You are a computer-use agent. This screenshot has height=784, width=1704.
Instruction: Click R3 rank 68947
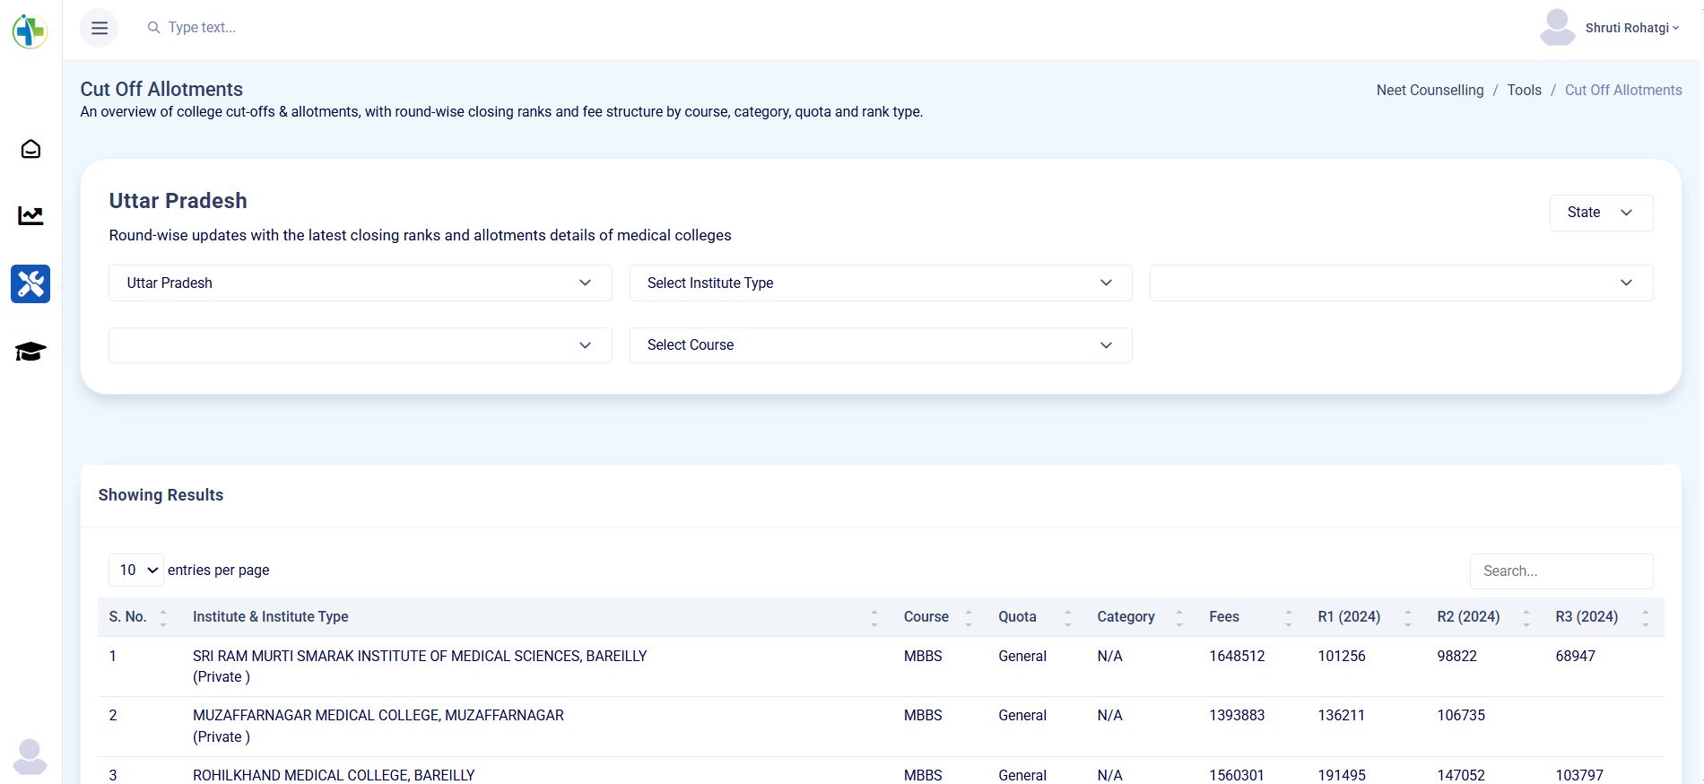pyautogui.click(x=1575, y=656)
